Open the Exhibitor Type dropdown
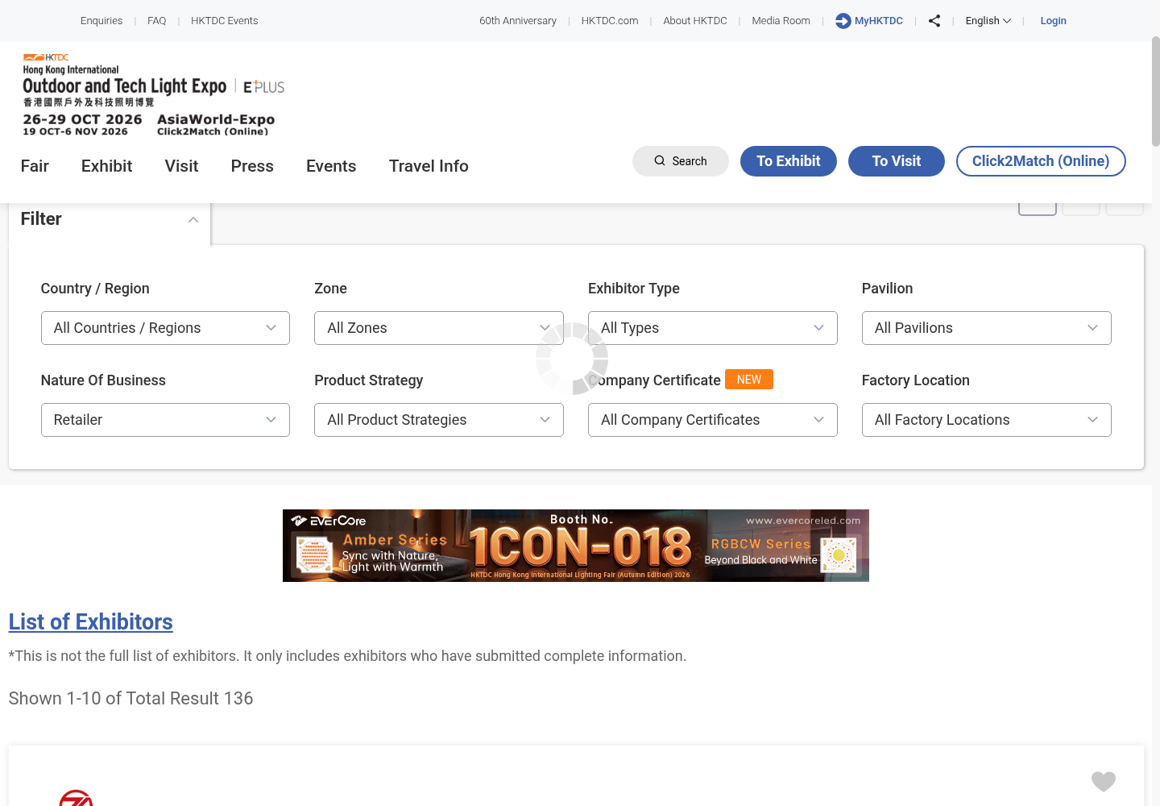This screenshot has height=806, width=1160. tap(713, 328)
